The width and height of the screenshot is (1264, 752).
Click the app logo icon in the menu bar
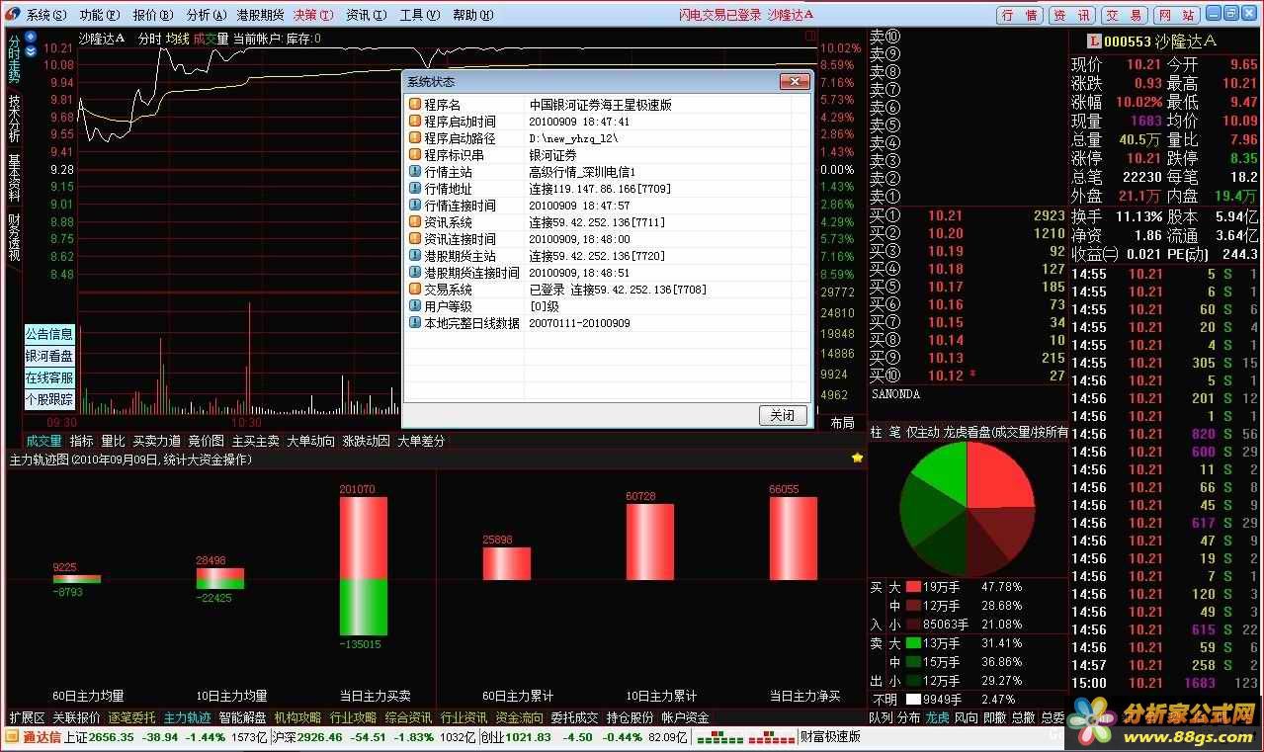point(13,15)
